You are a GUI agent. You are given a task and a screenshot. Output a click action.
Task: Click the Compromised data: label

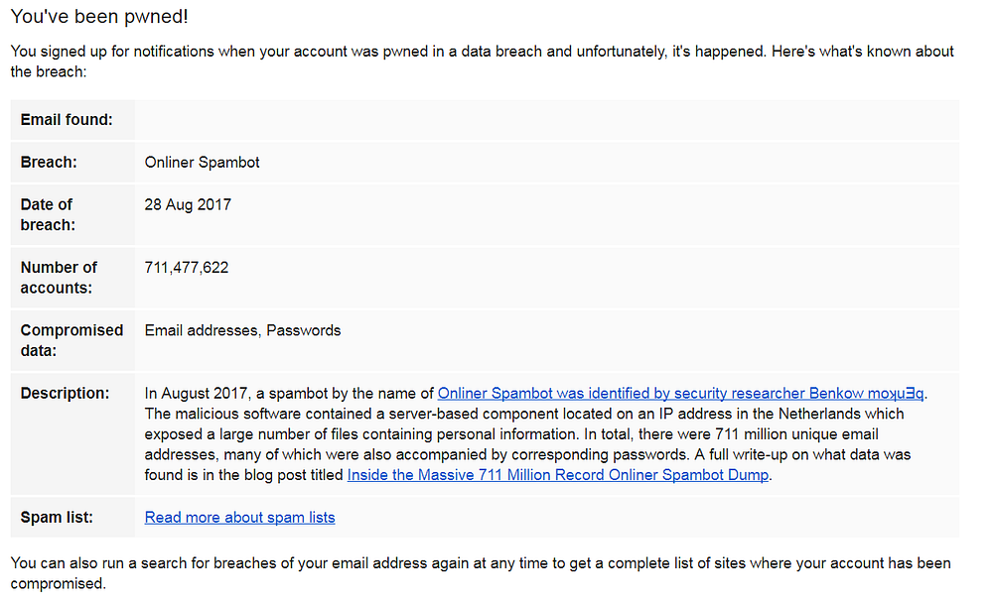click(71, 340)
